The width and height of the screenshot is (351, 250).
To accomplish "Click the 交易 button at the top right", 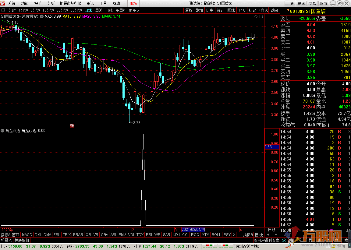I will click(x=312, y=3).
